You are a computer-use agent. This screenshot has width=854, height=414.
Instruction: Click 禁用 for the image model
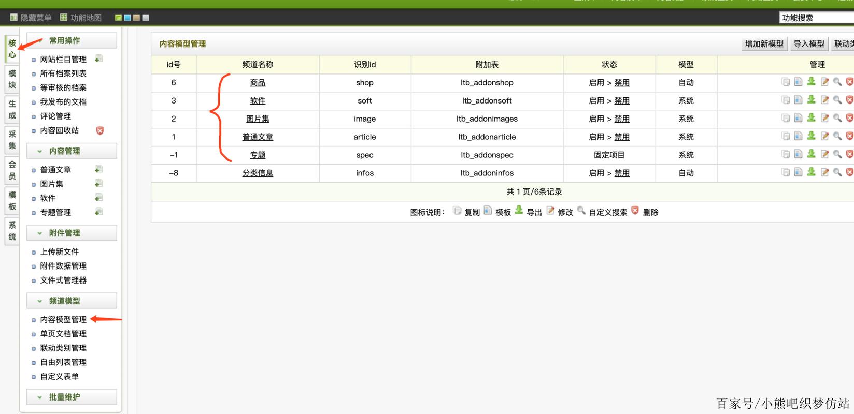(x=622, y=119)
